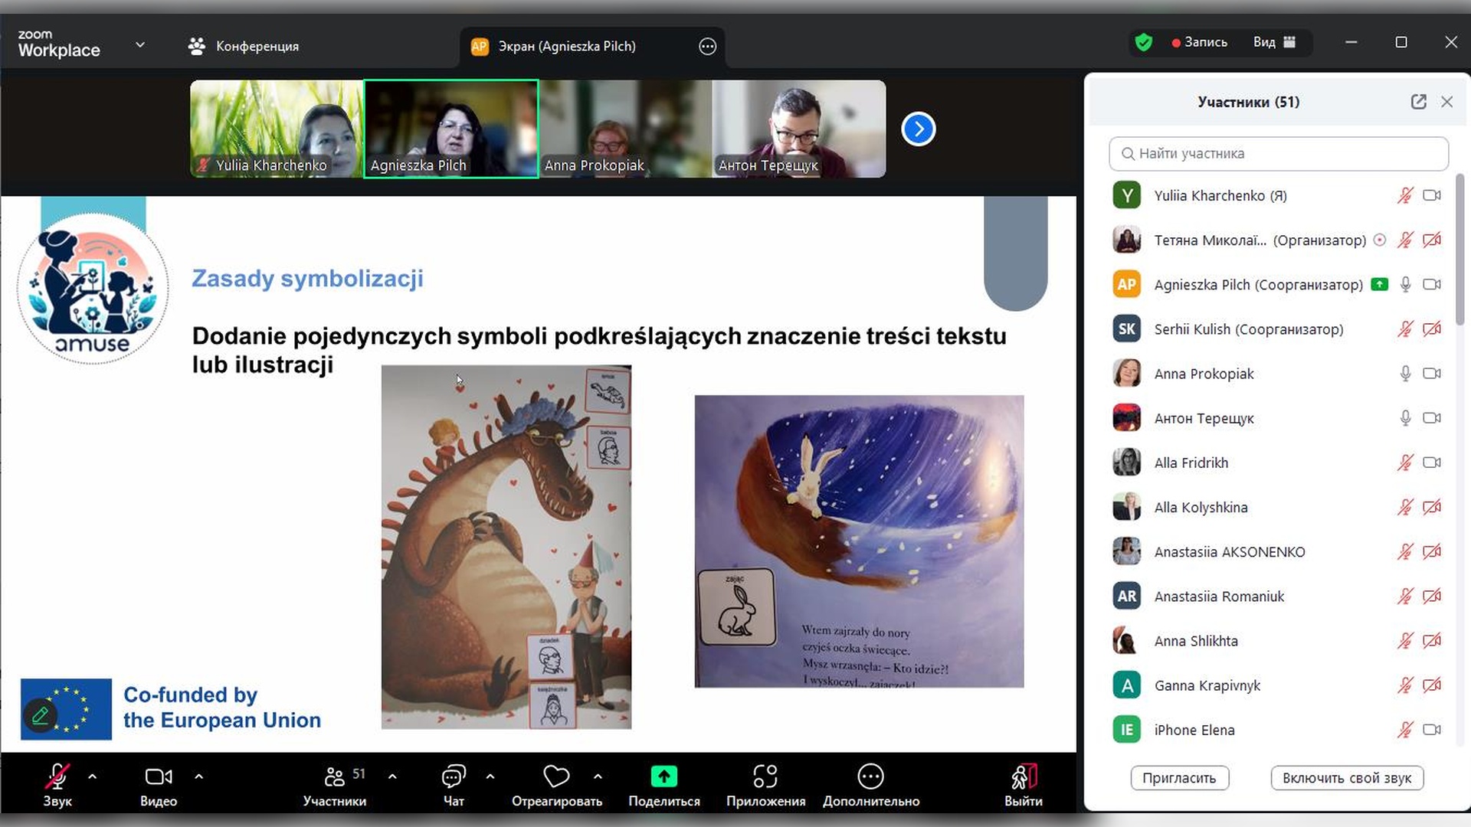Click the Найти участника search field

coord(1278,154)
